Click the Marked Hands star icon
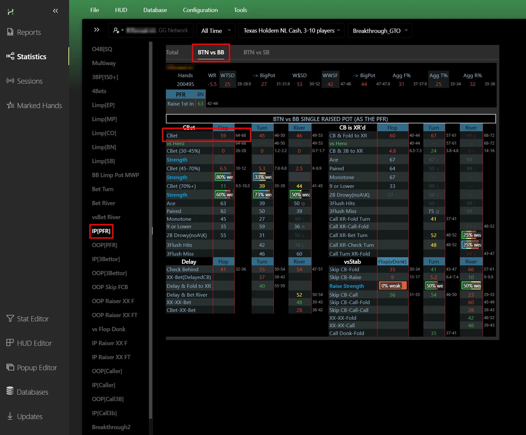Image resolution: width=526 pixels, height=435 pixels. [x=10, y=105]
